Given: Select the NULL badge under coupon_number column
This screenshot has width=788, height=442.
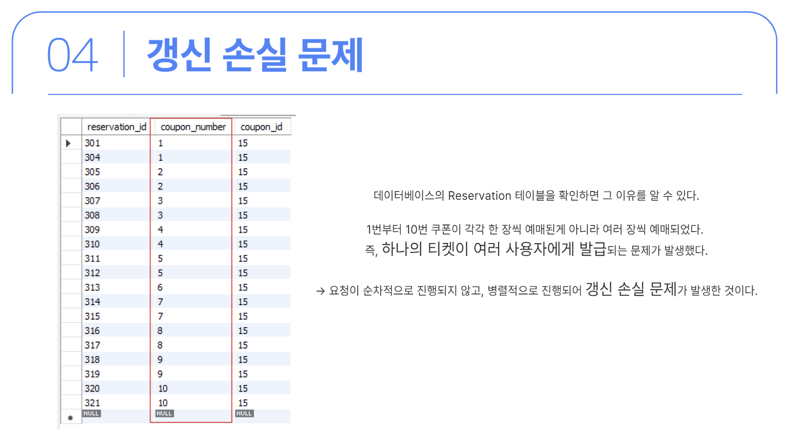Looking at the screenshot, I should 164,413.
